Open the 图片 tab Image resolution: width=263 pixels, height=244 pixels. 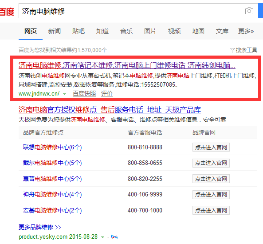pos(150,31)
